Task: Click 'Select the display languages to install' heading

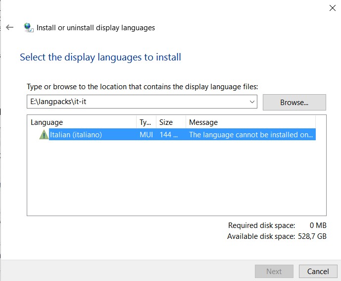Action: tap(100, 57)
